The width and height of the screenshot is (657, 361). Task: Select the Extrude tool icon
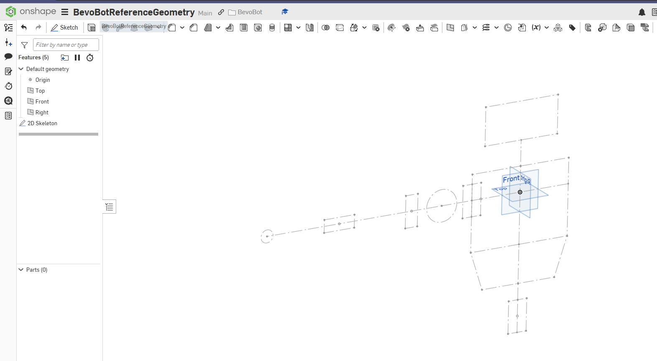[x=92, y=28]
